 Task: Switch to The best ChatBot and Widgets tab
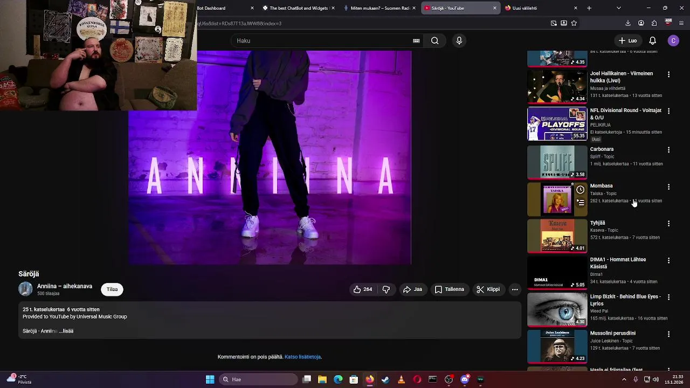point(298,8)
